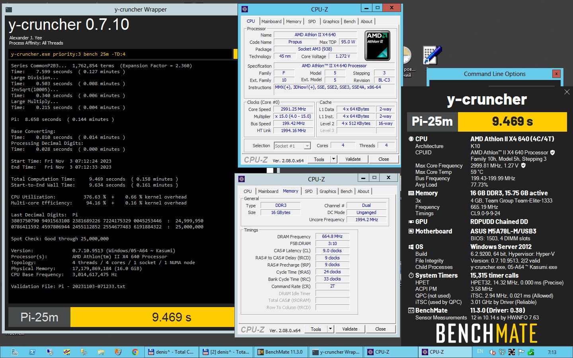Click the GPU icon in BenchMate panel

411,222
